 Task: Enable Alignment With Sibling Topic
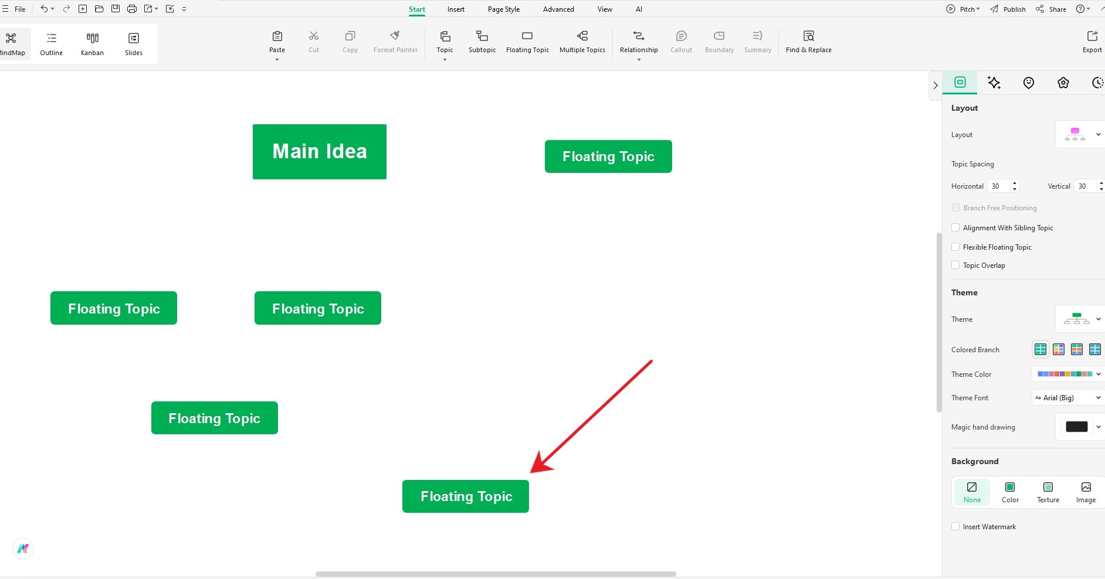pyautogui.click(x=955, y=227)
